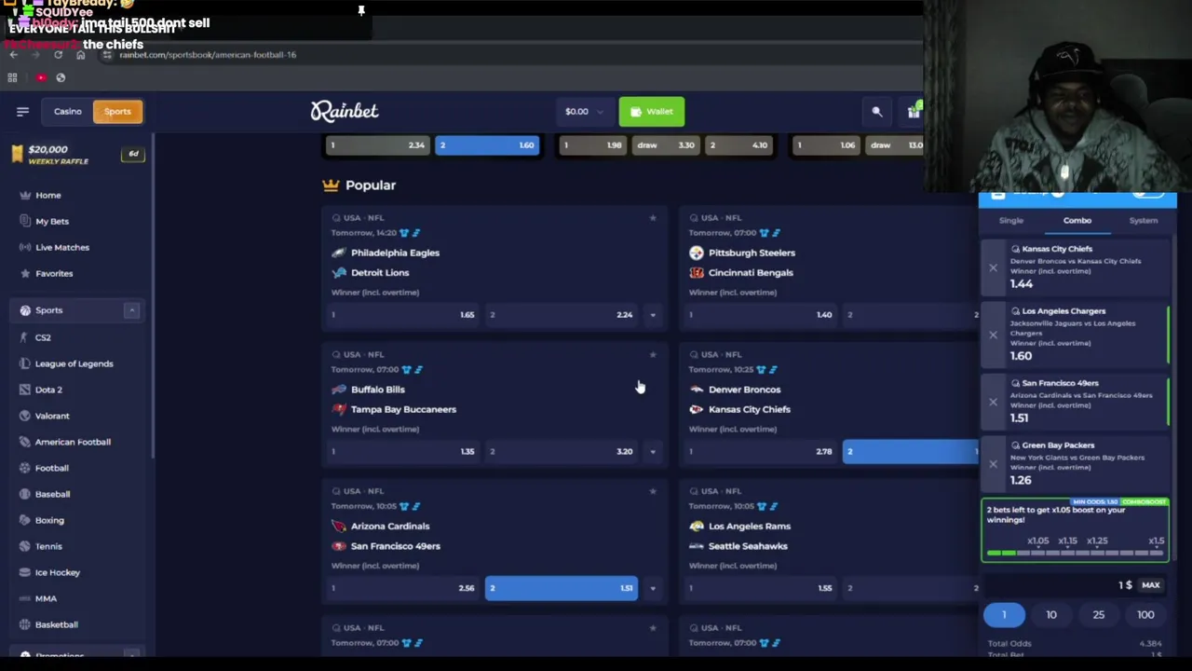
Task: Deselect highlighted 1.60 odds in top row
Action: 487,145
